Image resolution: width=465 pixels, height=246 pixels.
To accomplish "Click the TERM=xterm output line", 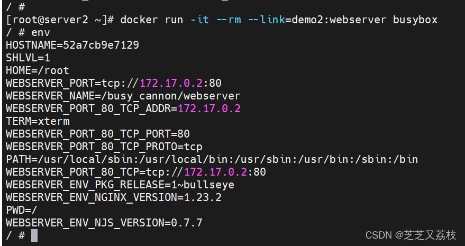I will [x=38, y=122].
